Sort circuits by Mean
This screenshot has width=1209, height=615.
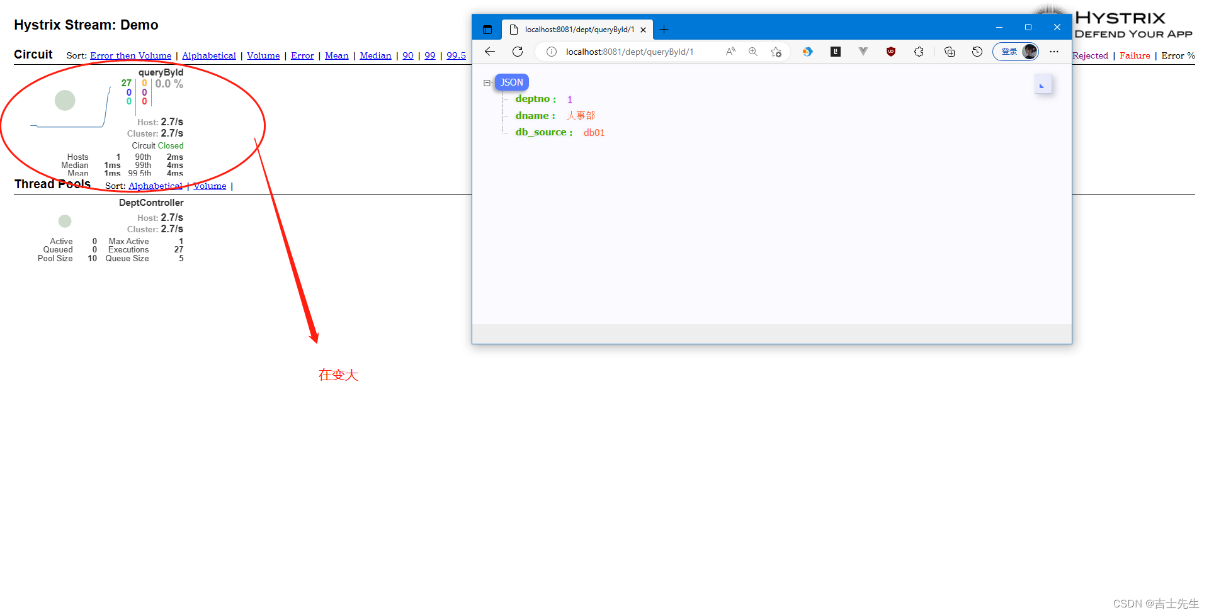click(x=337, y=55)
